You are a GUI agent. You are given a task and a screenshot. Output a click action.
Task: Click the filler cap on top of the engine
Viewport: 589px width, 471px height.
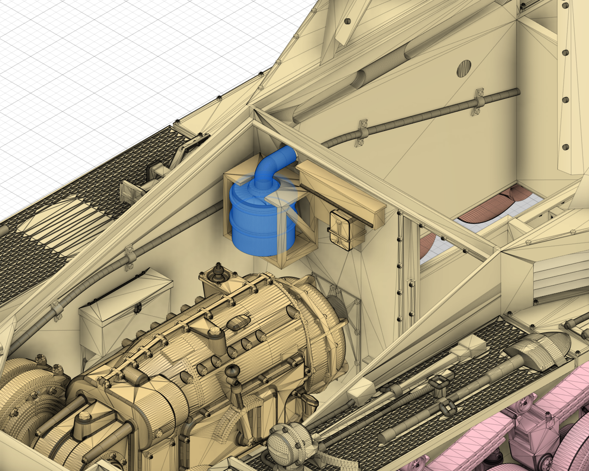click(217, 273)
